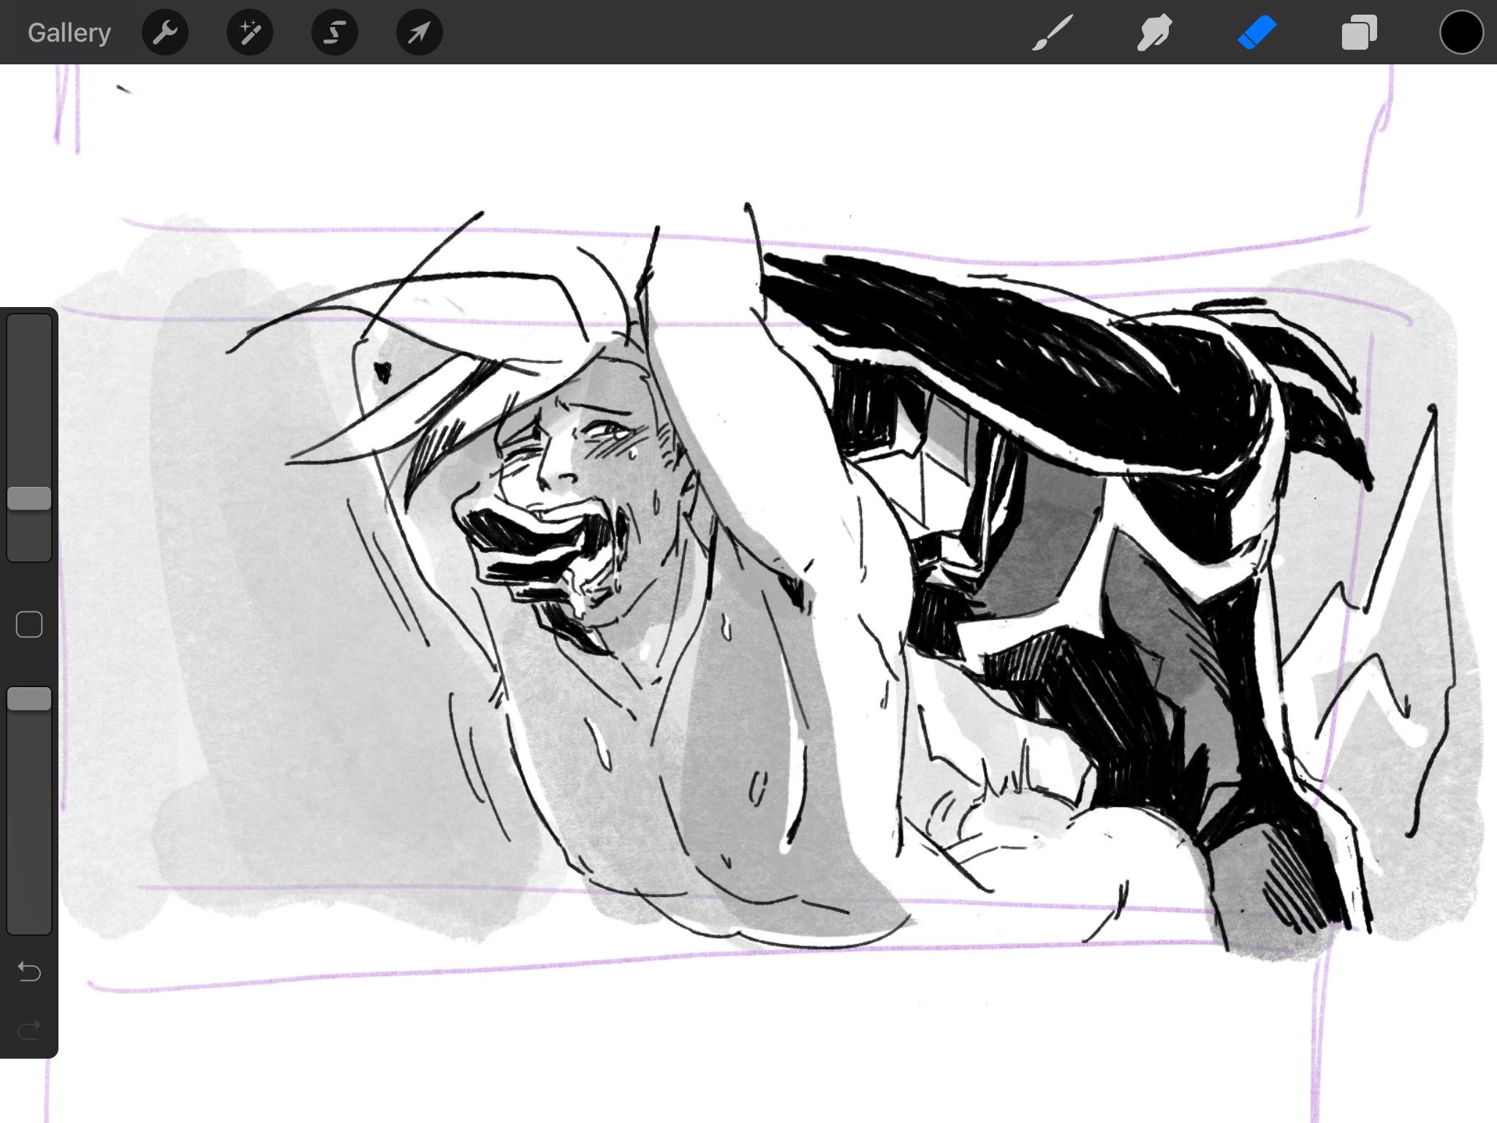
Task: Tap the blue Eraser tool
Action: (x=1257, y=33)
